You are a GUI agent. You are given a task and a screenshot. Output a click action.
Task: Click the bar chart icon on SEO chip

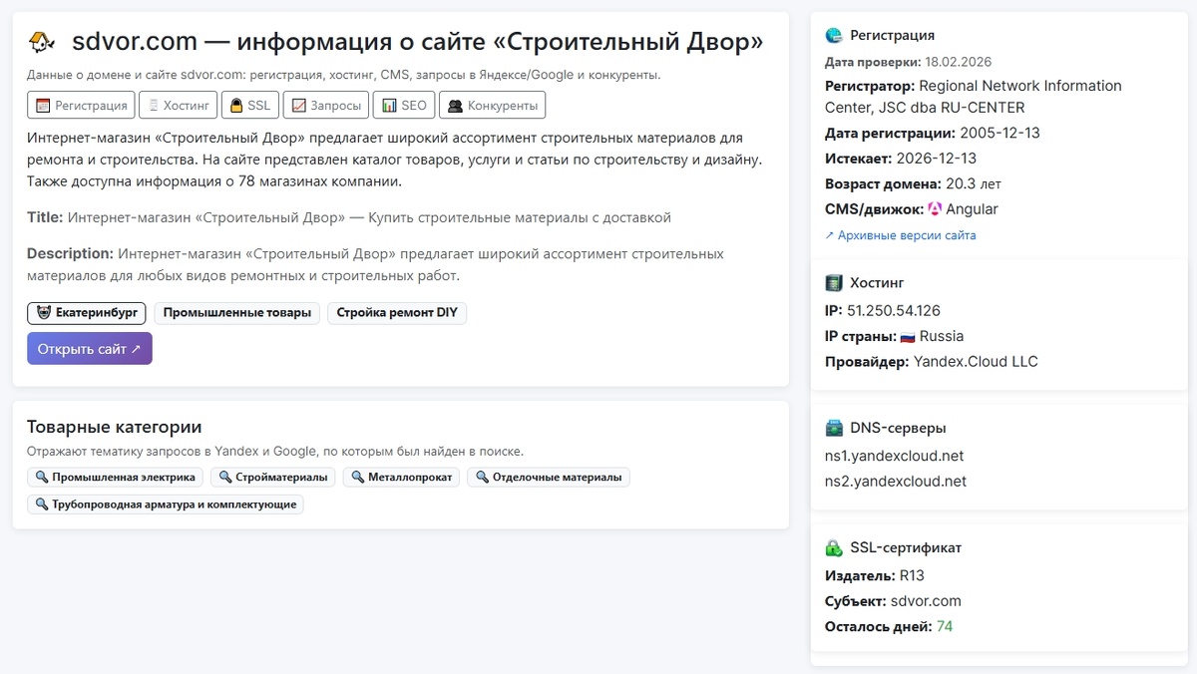coord(389,104)
